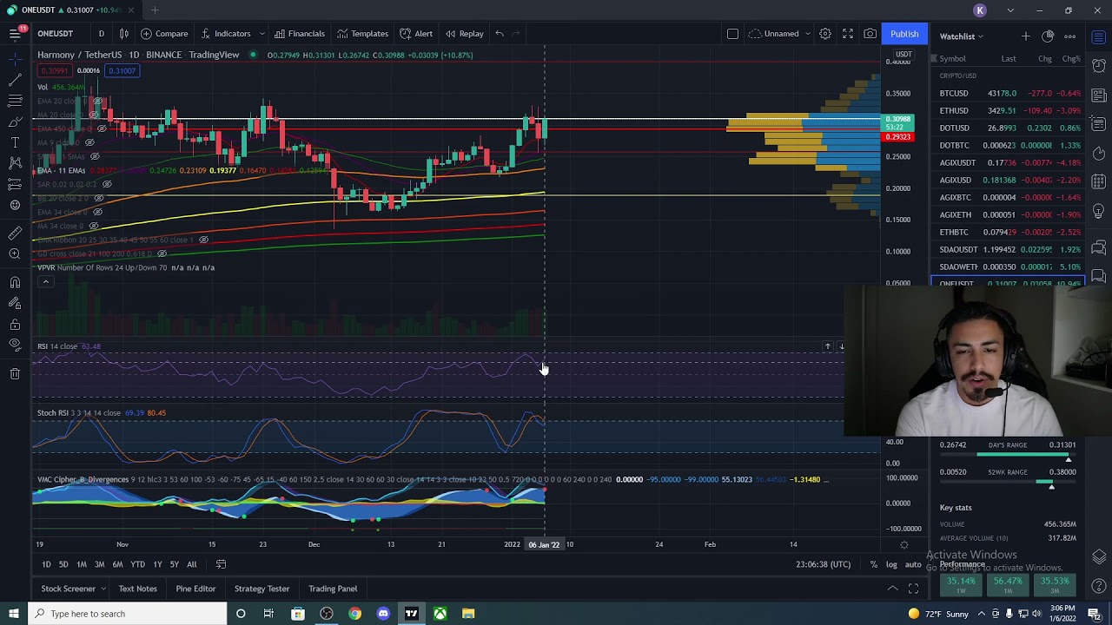The image size is (1112, 625).
Task: Open the go to date icon
Action: [x=221, y=564]
